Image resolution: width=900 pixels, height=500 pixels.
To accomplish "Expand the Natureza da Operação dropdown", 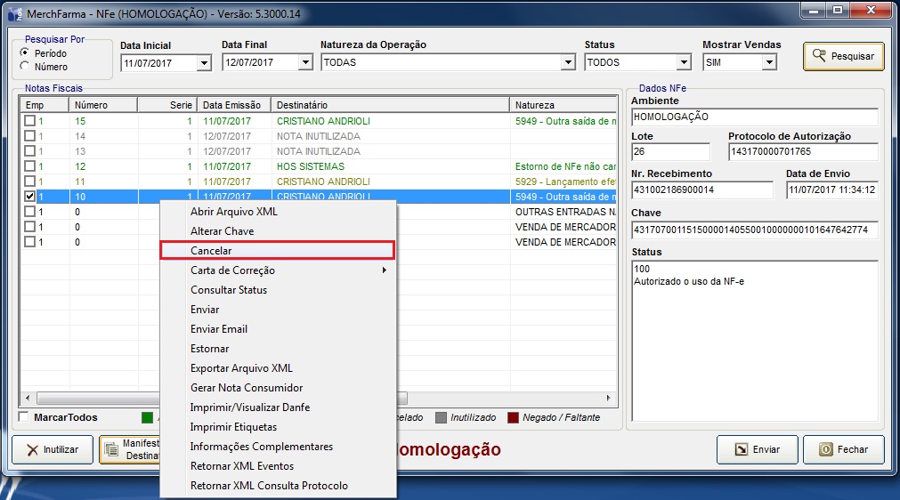I will pyautogui.click(x=568, y=63).
